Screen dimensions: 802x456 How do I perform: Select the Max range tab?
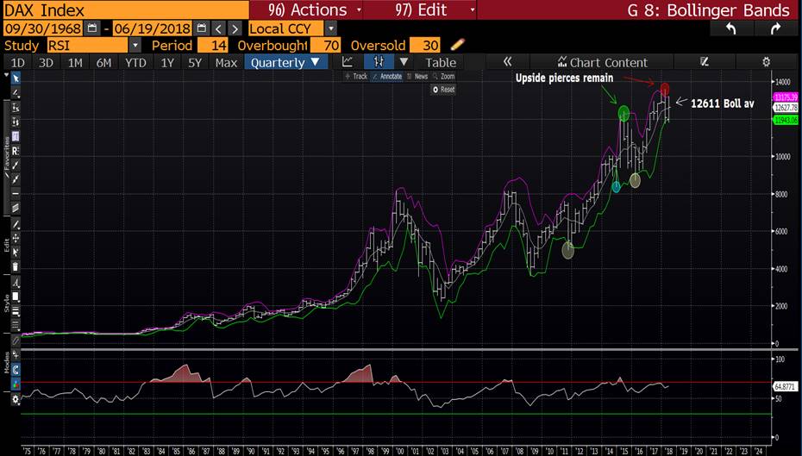(x=226, y=62)
